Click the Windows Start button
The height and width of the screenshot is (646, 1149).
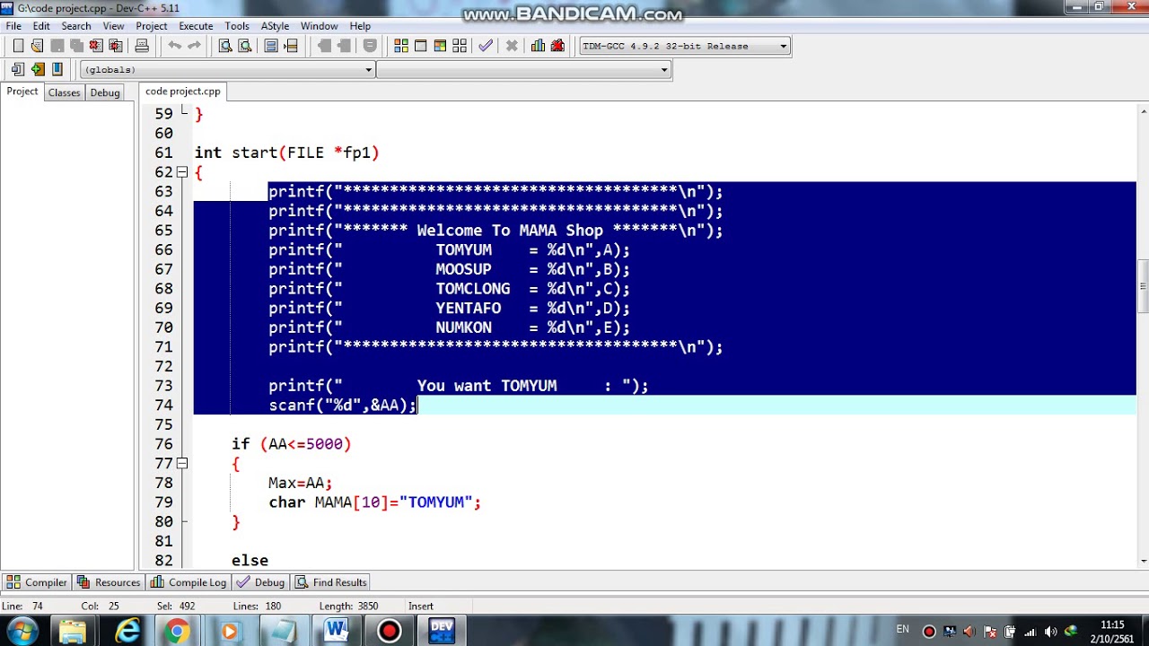(22, 631)
